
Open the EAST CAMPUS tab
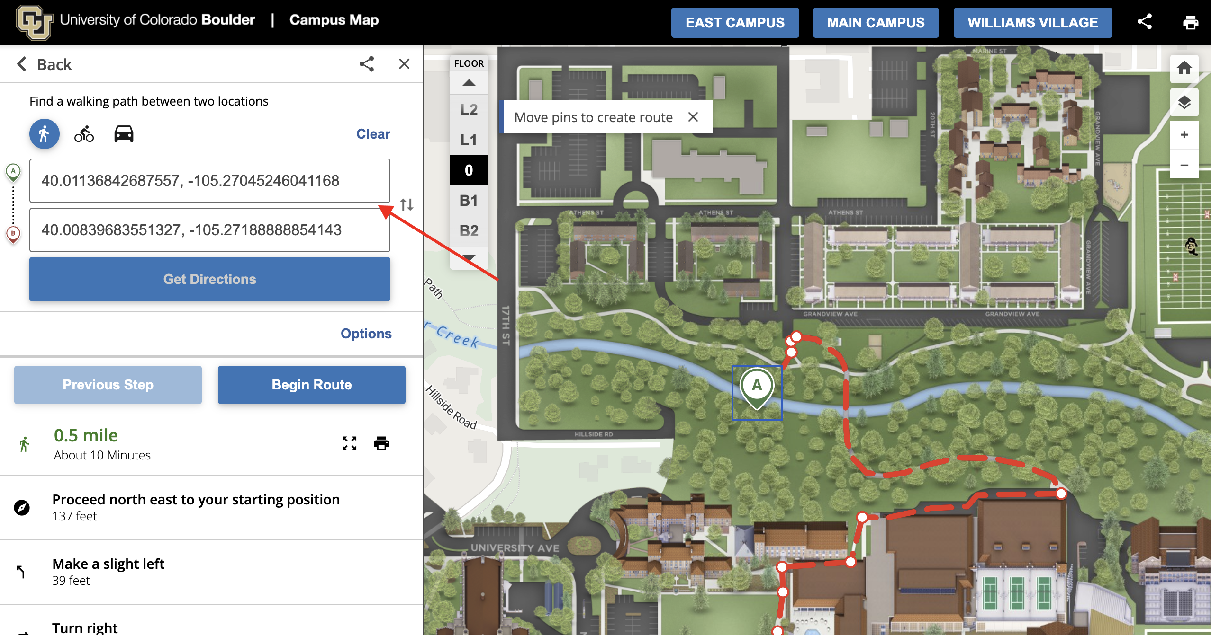pos(735,22)
